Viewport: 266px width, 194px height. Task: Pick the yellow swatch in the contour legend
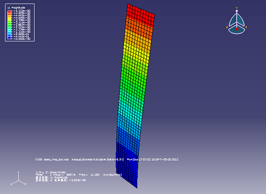[x=10, y=19]
